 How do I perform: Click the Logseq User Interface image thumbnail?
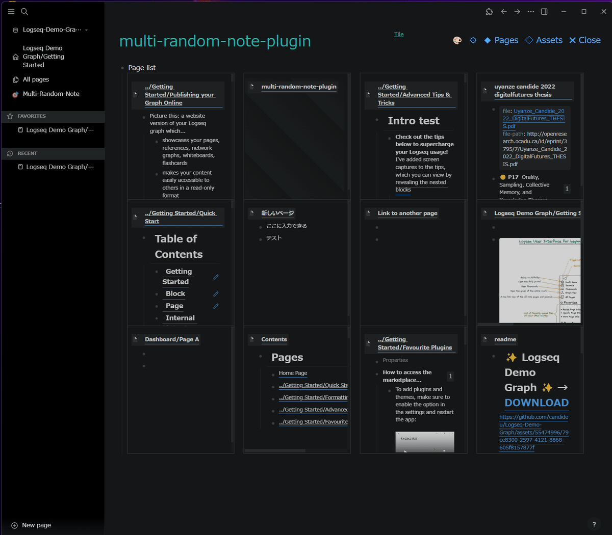pyautogui.click(x=541, y=280)
